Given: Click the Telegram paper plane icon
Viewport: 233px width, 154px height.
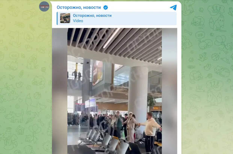Looking at the screenshot, I should point(173,8).
